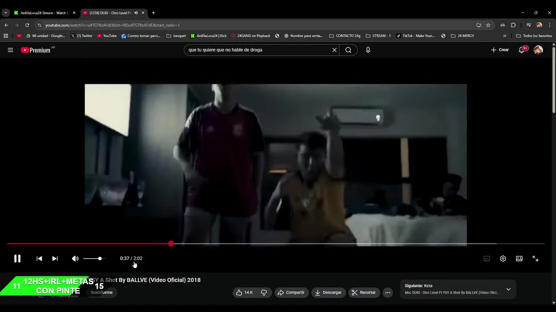Click the video frame to pause
Image resolution: width=556 pixels, height=312 pixels.
coord(275,165)
